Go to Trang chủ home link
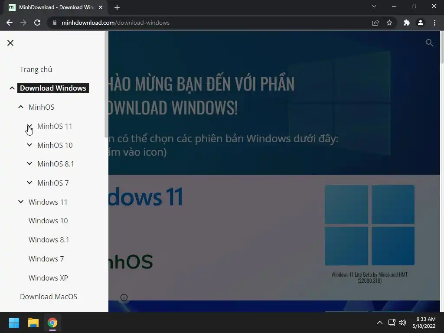 click(x=36, y=69)
